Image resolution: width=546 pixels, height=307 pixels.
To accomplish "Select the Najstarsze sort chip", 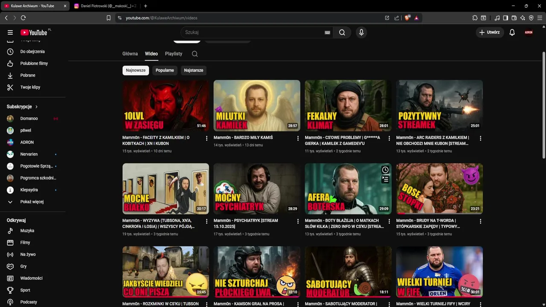I will coord(194,70).
